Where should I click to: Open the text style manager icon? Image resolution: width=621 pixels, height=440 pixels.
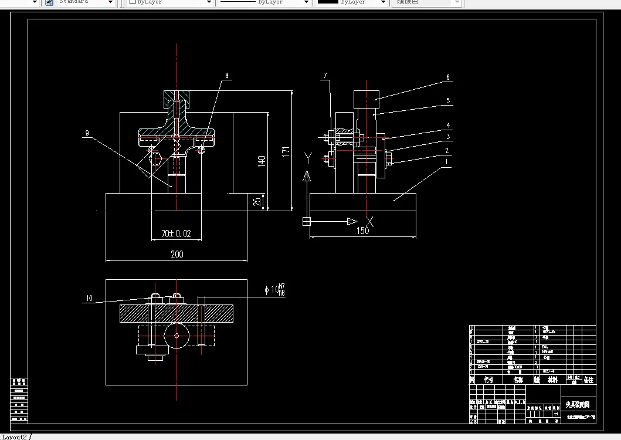pyautogui.click(x=49, y=2)
